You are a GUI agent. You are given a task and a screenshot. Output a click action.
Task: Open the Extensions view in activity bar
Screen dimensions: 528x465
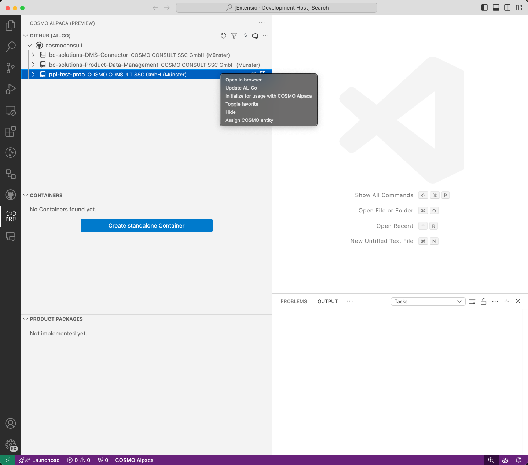coord(11,131)
